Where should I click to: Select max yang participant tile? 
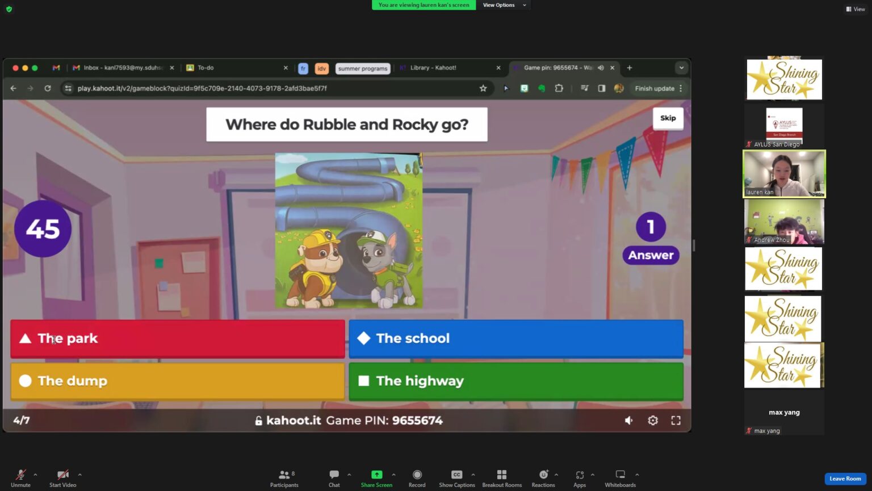click(x=784, y=413)
